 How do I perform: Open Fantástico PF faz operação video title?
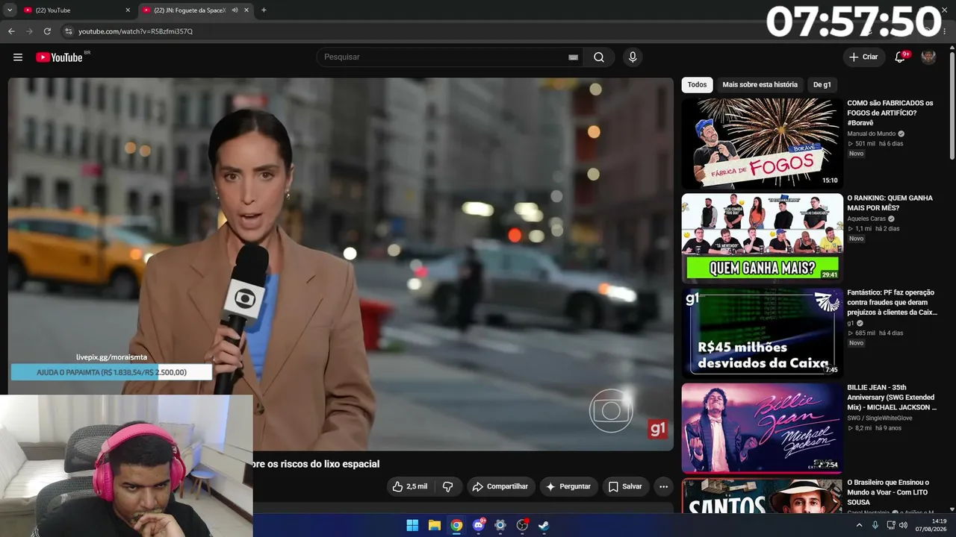coord(892,303)
